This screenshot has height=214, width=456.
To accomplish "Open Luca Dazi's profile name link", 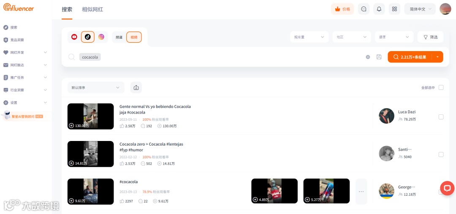I will [407, 112].
